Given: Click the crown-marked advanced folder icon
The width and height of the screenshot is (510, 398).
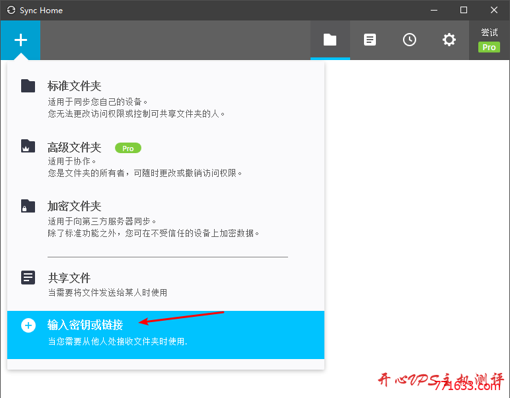Looking at the screenshot, I should pyautogui.click(x=28, y=147).
